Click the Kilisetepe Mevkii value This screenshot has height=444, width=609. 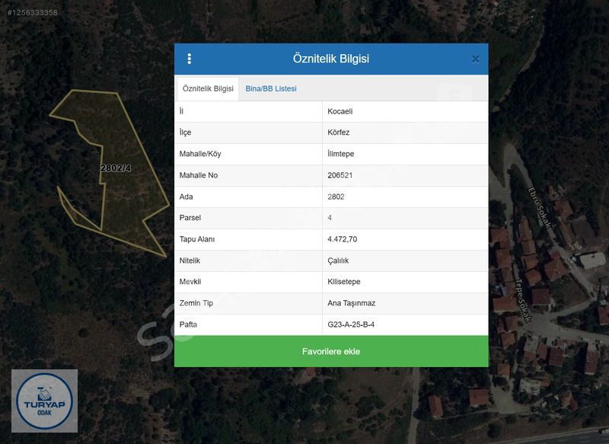tap(343, 282)
